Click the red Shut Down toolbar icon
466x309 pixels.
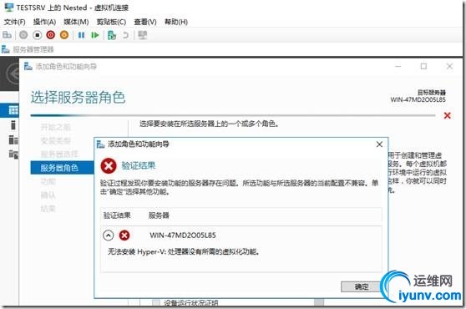point(50,35)
